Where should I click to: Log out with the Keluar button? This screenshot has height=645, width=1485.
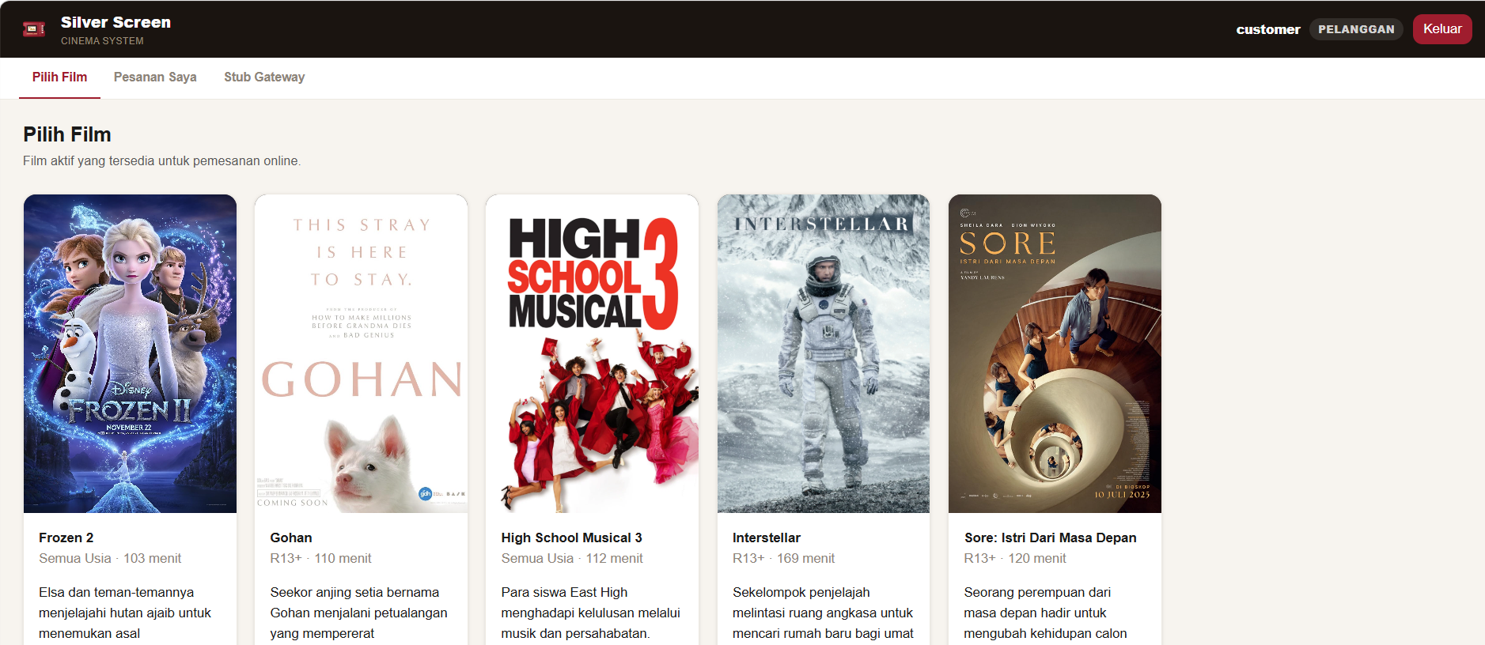1442,29
